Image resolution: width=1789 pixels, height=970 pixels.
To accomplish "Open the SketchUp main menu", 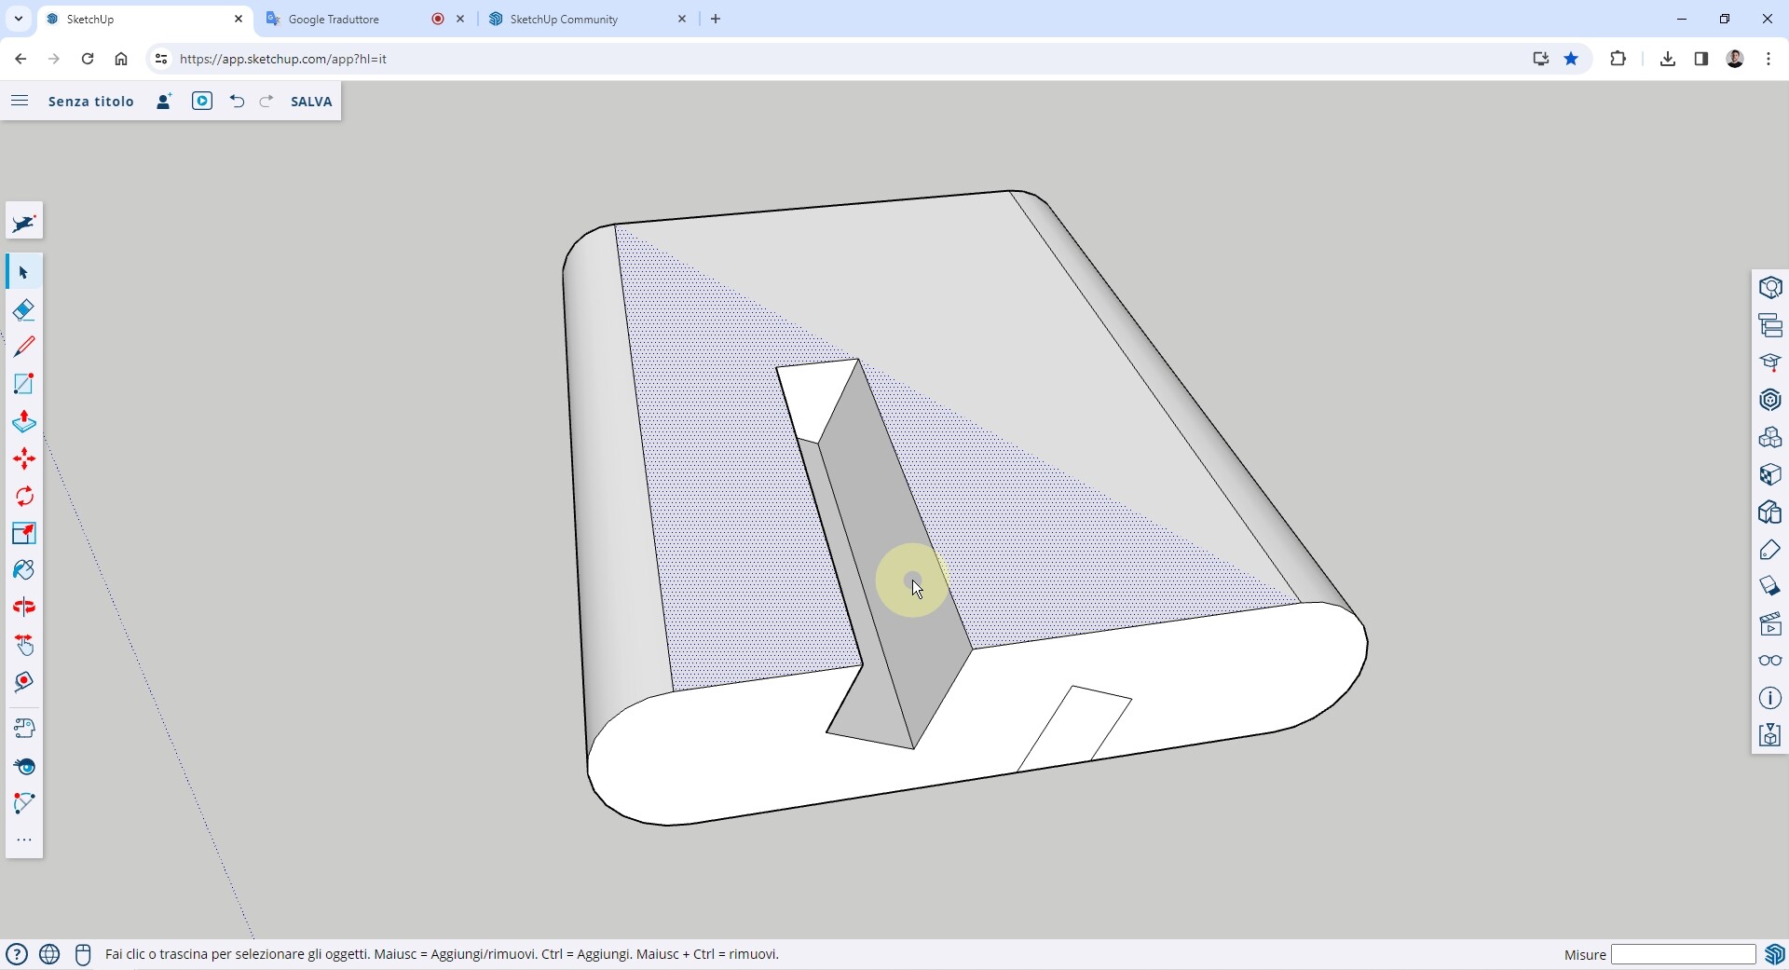I will point(20,101).
